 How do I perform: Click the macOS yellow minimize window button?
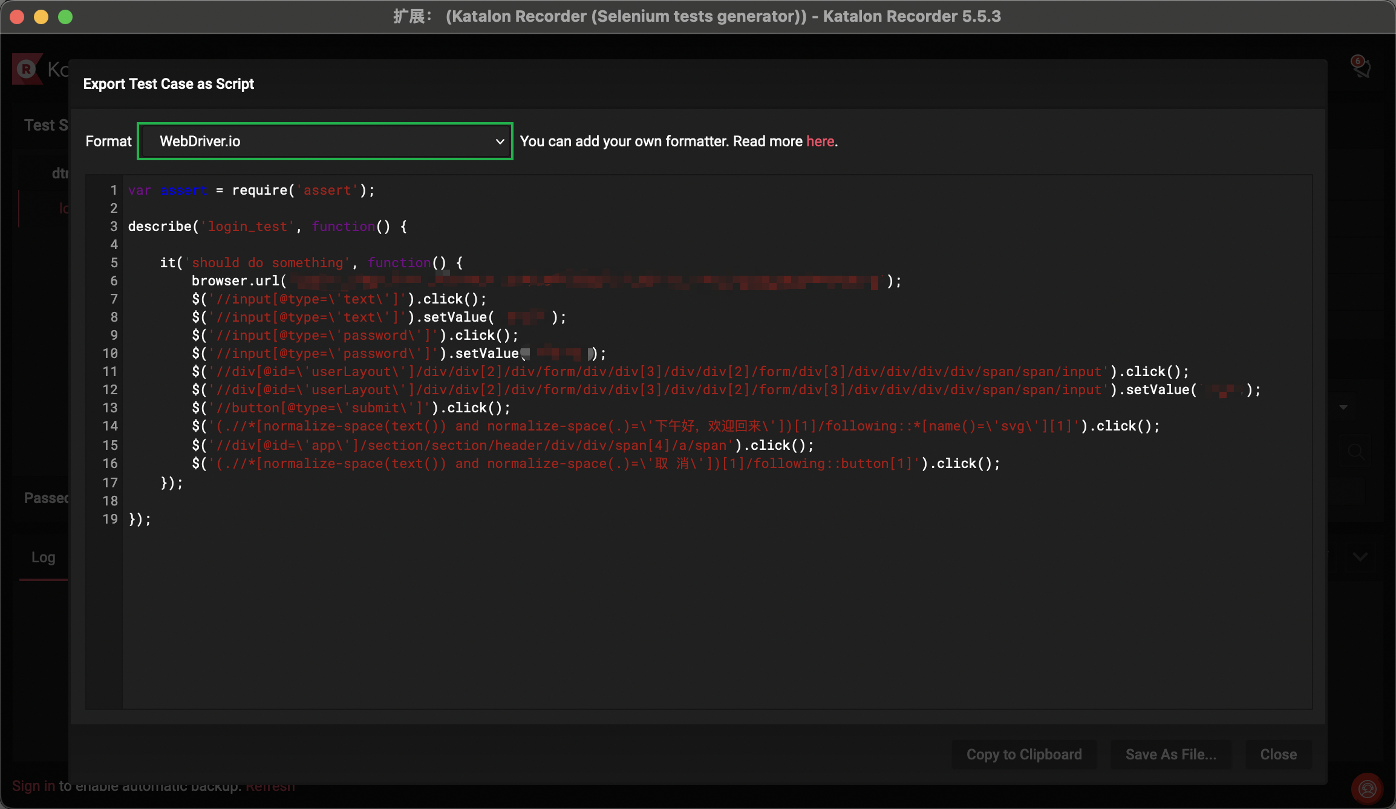[x=41, y=17]
